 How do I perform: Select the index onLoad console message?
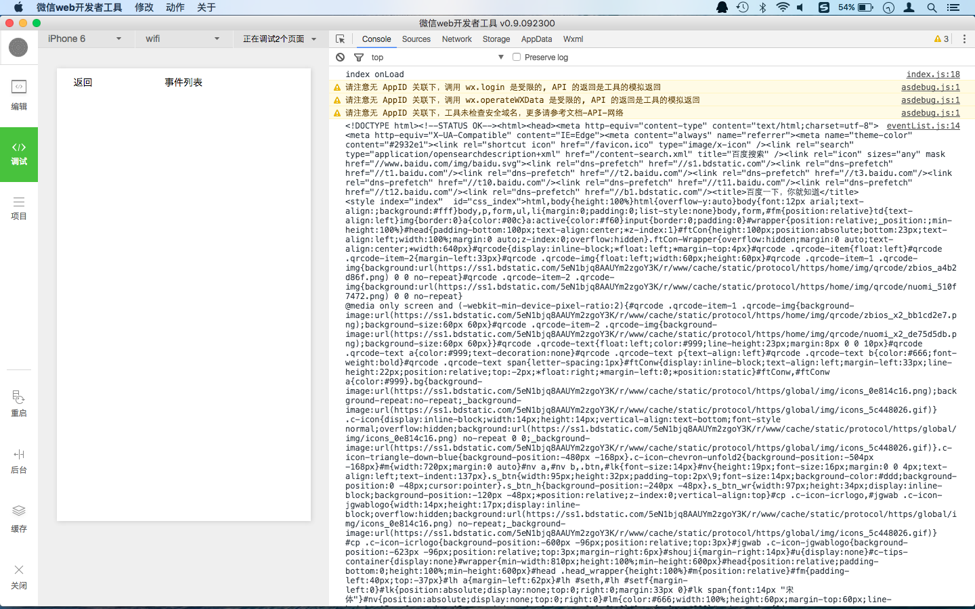click(374, 74)
